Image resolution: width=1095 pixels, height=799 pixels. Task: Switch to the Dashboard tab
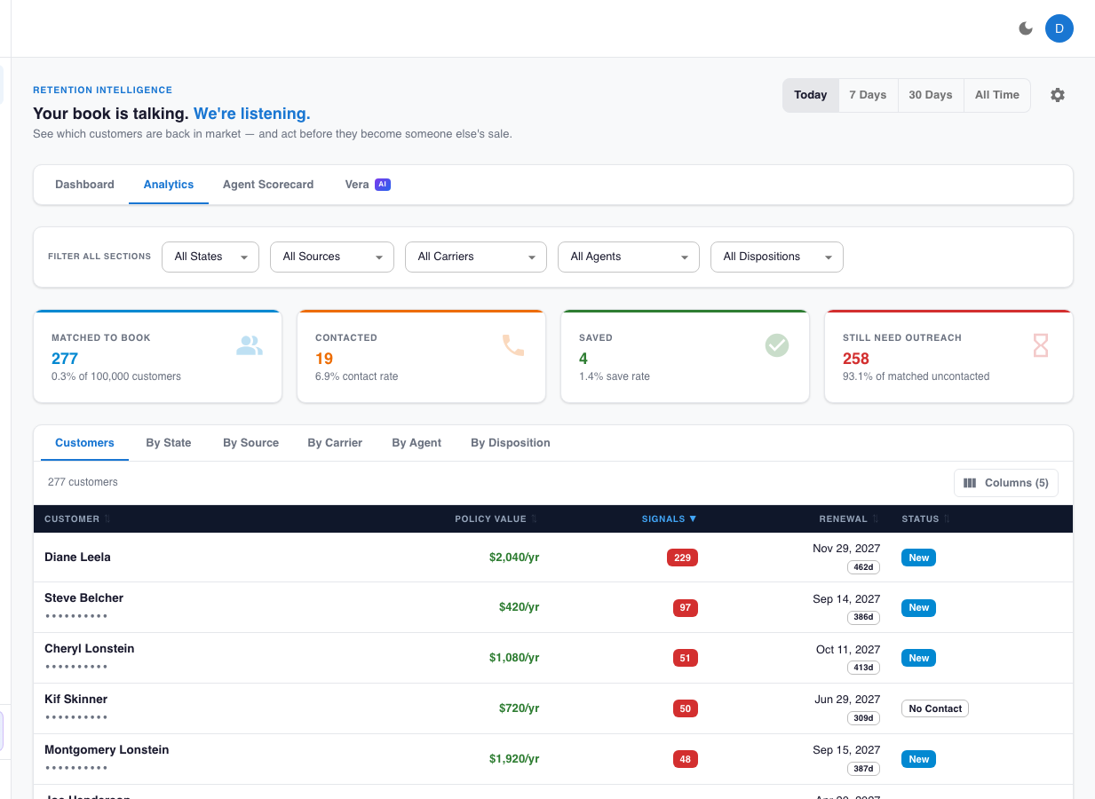[x=84, y=185]
